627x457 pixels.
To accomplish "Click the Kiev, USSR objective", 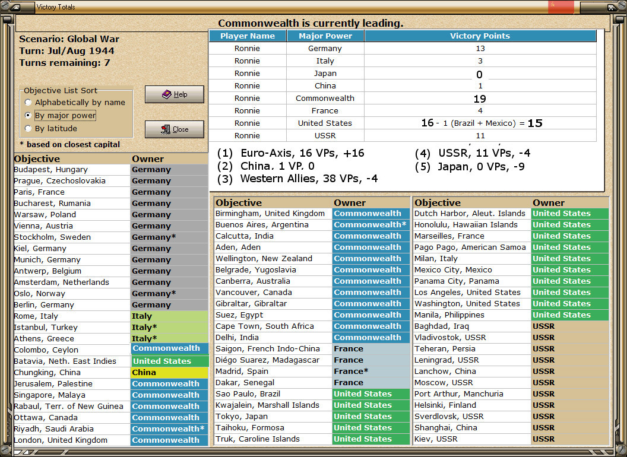I will point(436,439).
